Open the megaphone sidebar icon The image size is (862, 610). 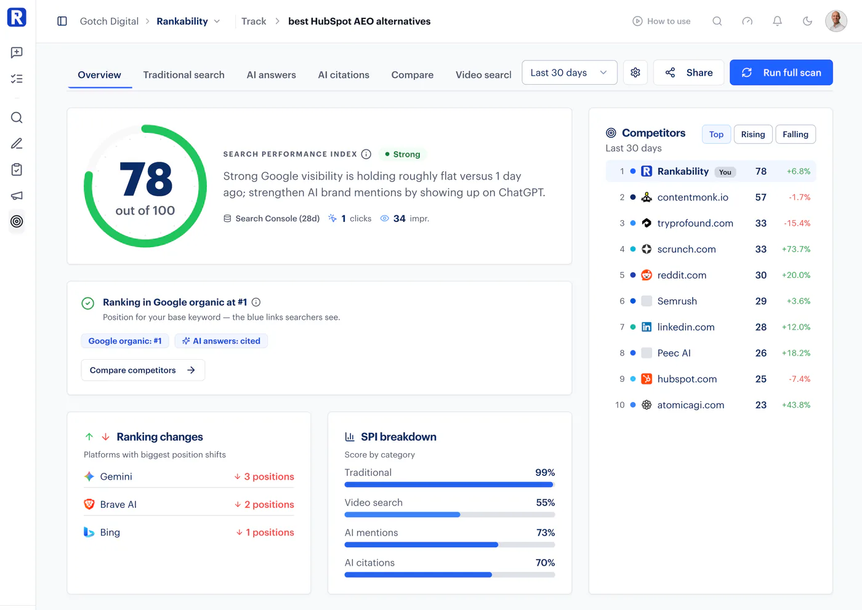point(17,196)
